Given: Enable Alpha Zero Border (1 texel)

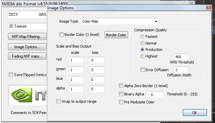Looking at the screenshot, I should click(x=121, y=86).
